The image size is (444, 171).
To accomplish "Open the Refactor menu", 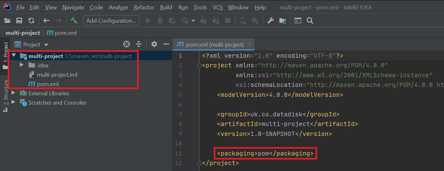I will (x=144, y=7).
